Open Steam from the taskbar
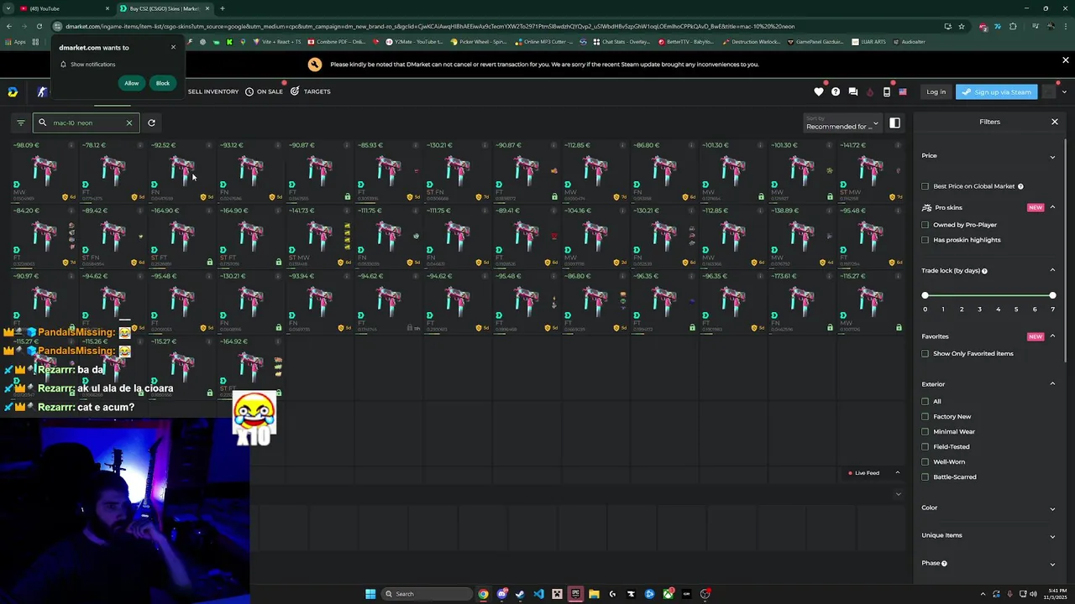This screenshot has height=604, width=1075. tap(520, 594)
